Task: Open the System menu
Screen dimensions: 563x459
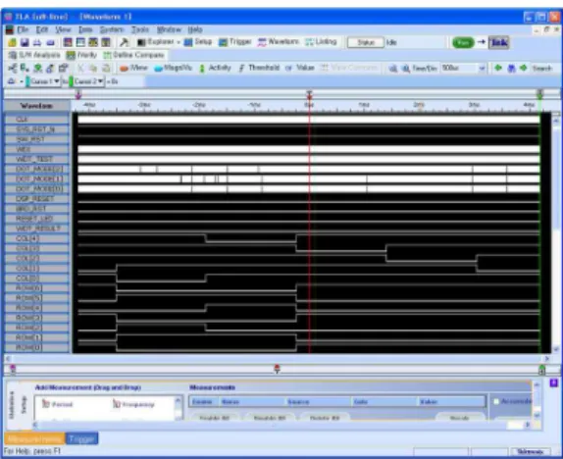Action: pos(112,29)
